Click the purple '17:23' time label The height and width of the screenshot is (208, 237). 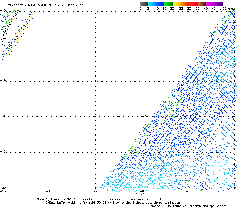click(140, 194)
